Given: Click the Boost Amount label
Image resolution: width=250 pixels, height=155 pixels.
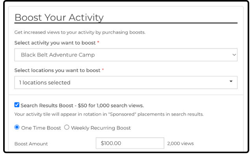Looking at the screenshot, I should click(31, 144).
